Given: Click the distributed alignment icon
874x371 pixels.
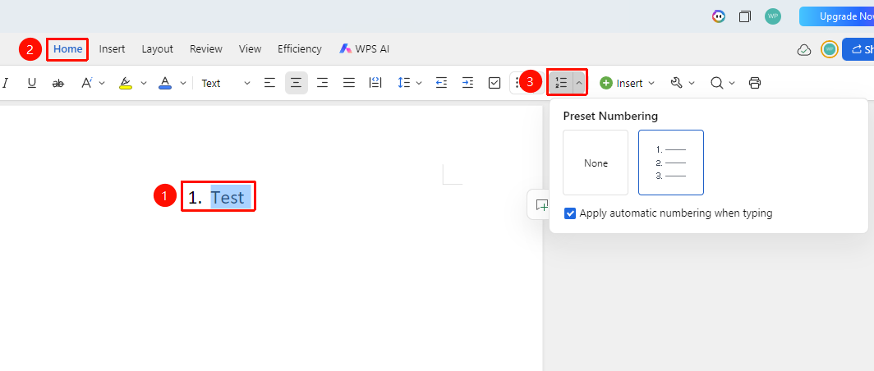Looking at the screenshot, I should [375, 83].
